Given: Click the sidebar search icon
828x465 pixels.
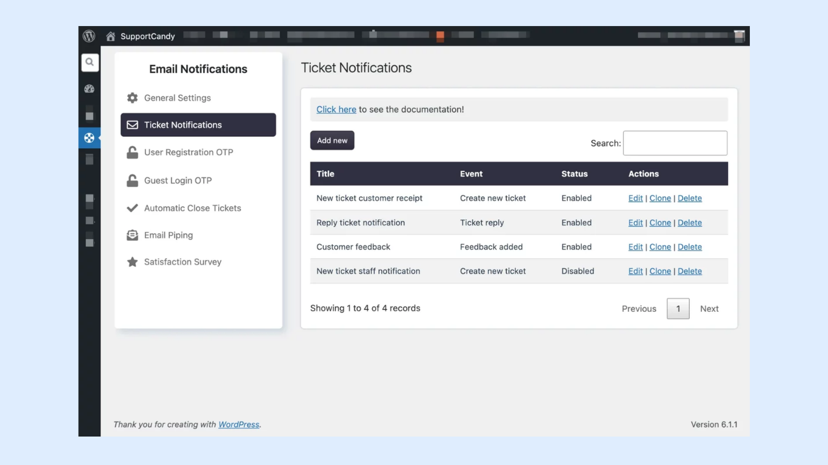Looking at the screenshot, I should (90, 62).
